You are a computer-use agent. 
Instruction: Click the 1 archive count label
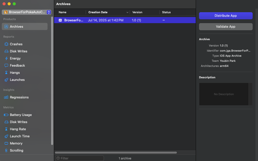[125, 158]
